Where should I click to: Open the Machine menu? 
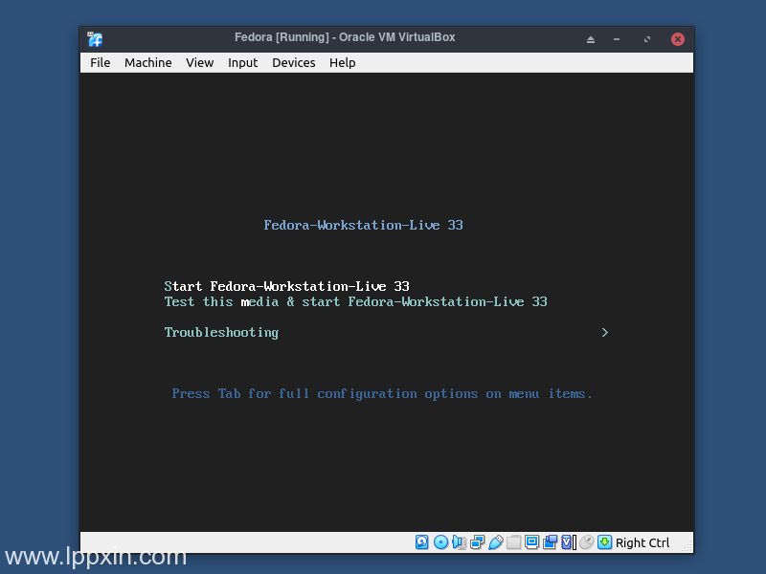tap(148, 63)
